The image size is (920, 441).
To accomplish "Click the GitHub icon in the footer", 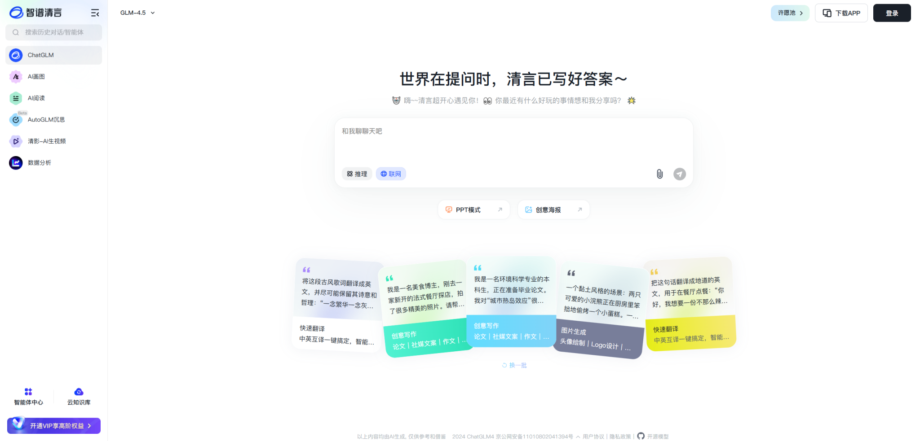I will (641, 436).
